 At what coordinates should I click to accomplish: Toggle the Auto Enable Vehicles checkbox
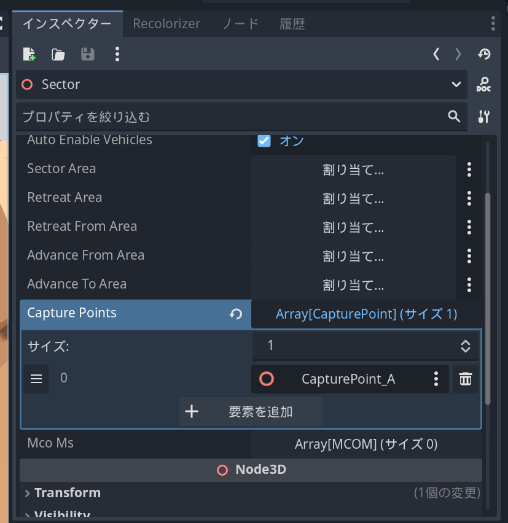[x=264, y=141]
